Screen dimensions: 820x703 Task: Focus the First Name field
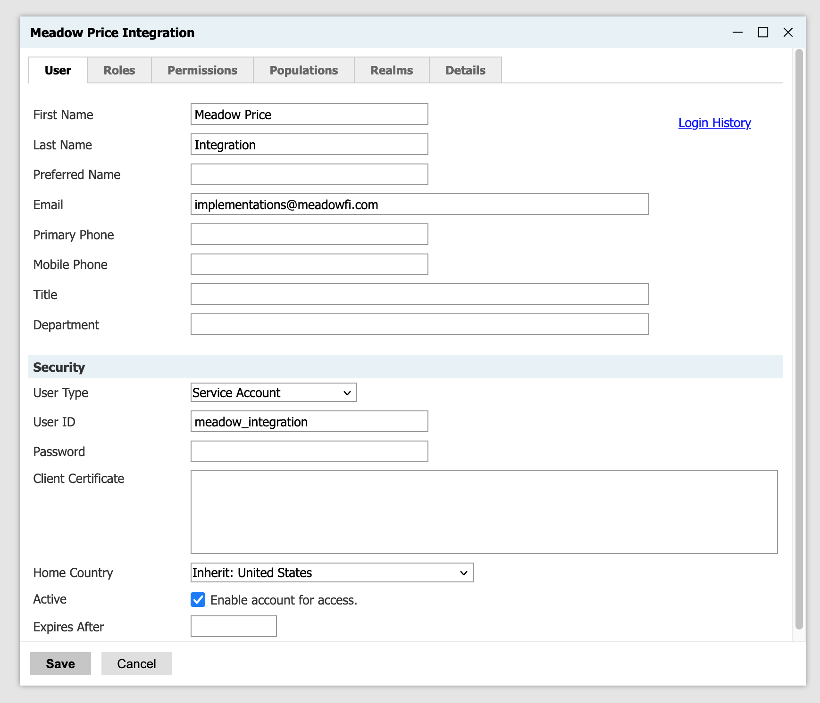(310, 114)
